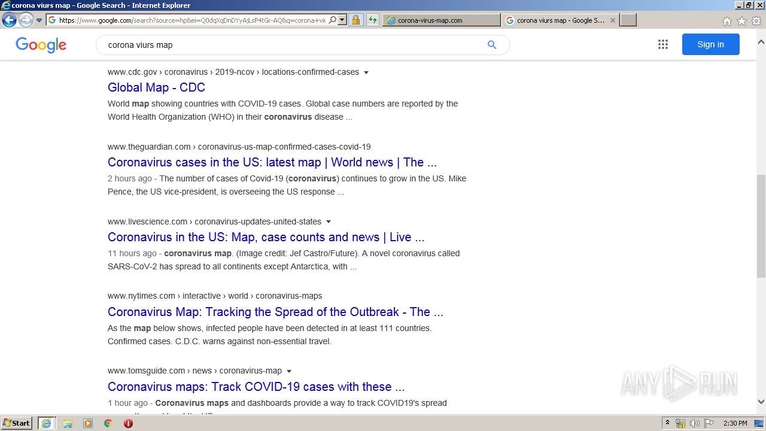Open the volume speaker tray icon
Image resolution: width=766 pixels, height=431 pixels.
695,423
